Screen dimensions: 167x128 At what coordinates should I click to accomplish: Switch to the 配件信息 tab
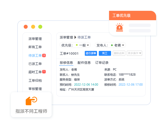tap(84, 63)
